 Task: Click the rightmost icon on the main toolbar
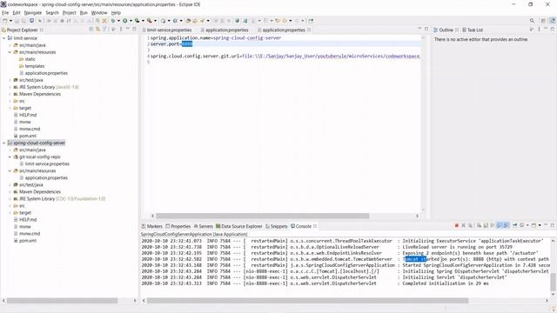311,21
